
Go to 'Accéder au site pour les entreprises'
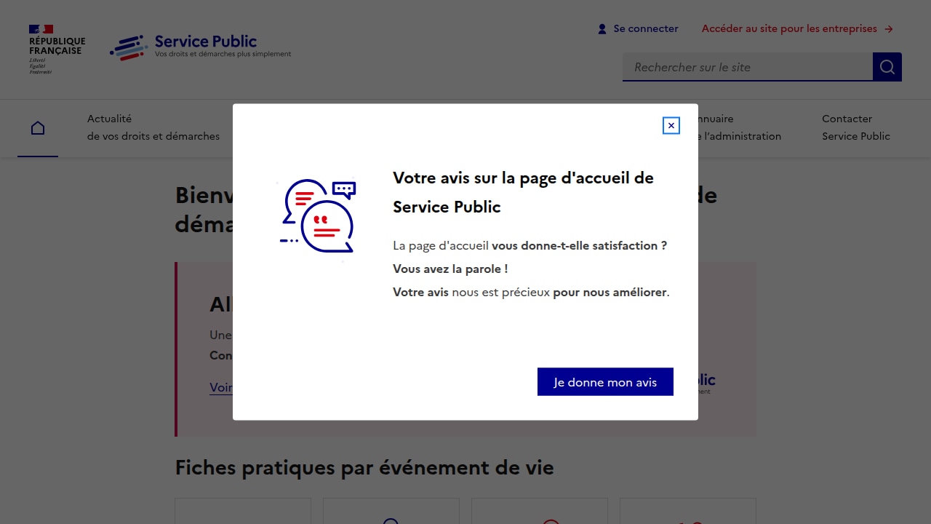pos(797,29)
